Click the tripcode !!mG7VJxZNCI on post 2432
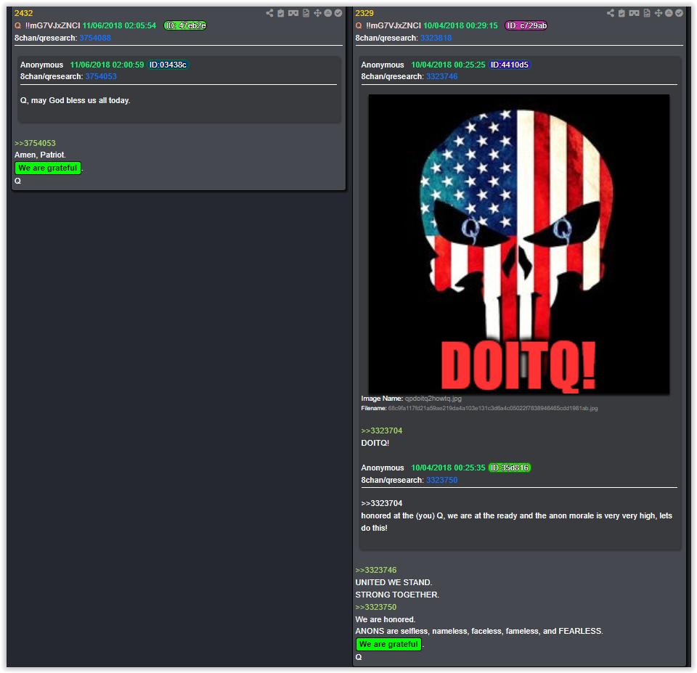 pyautogui.click(x=53, y=26)
